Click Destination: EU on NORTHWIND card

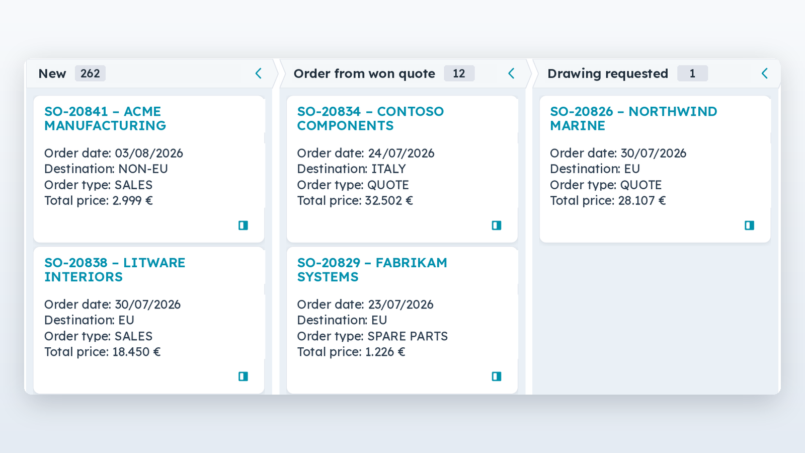point(595,169)
